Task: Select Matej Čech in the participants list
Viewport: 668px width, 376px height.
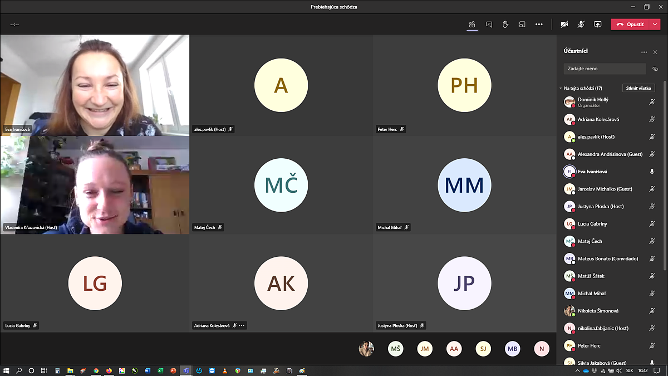Action: coord(590,241)
